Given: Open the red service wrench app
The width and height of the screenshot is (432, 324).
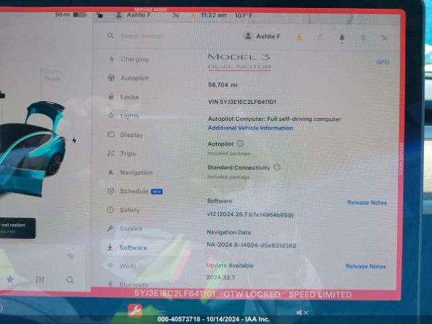Looking at the screenshot, I should 135,310.
